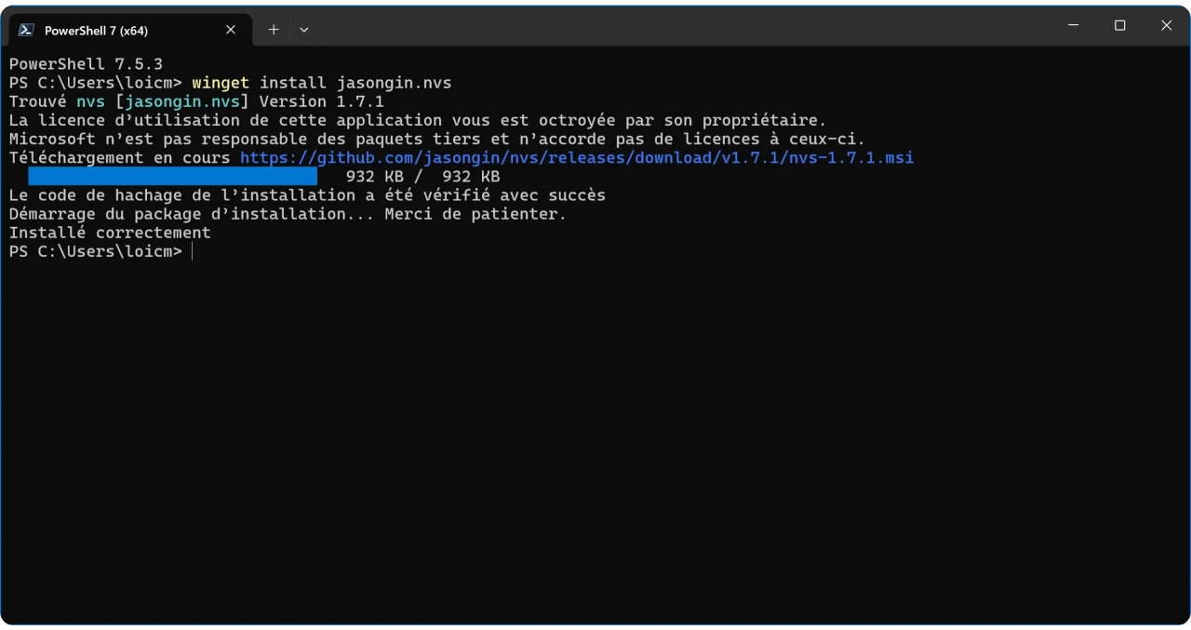Click the "932 KB / 932 KB" size text
Viewport: 1191px width, 630px height.
click(x=422, y=177)
